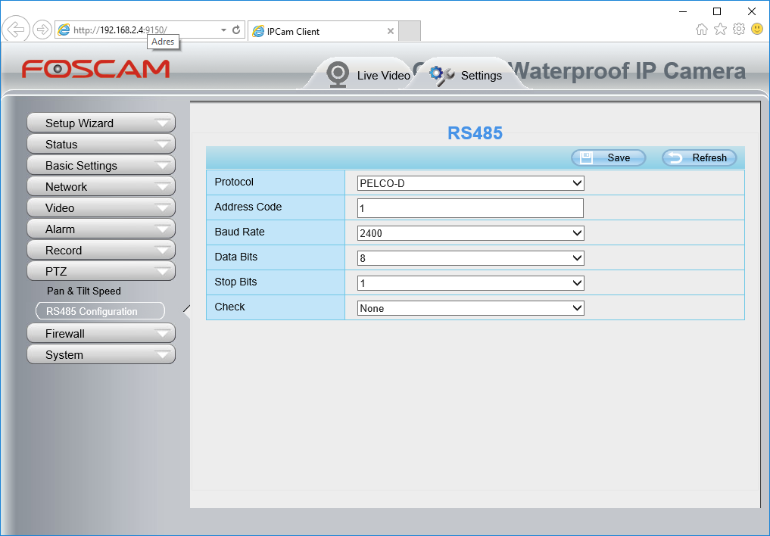The height and width of the screenshot is (536, 770).
Task: Click the browser back arrow button
Action: pos(15,30)
